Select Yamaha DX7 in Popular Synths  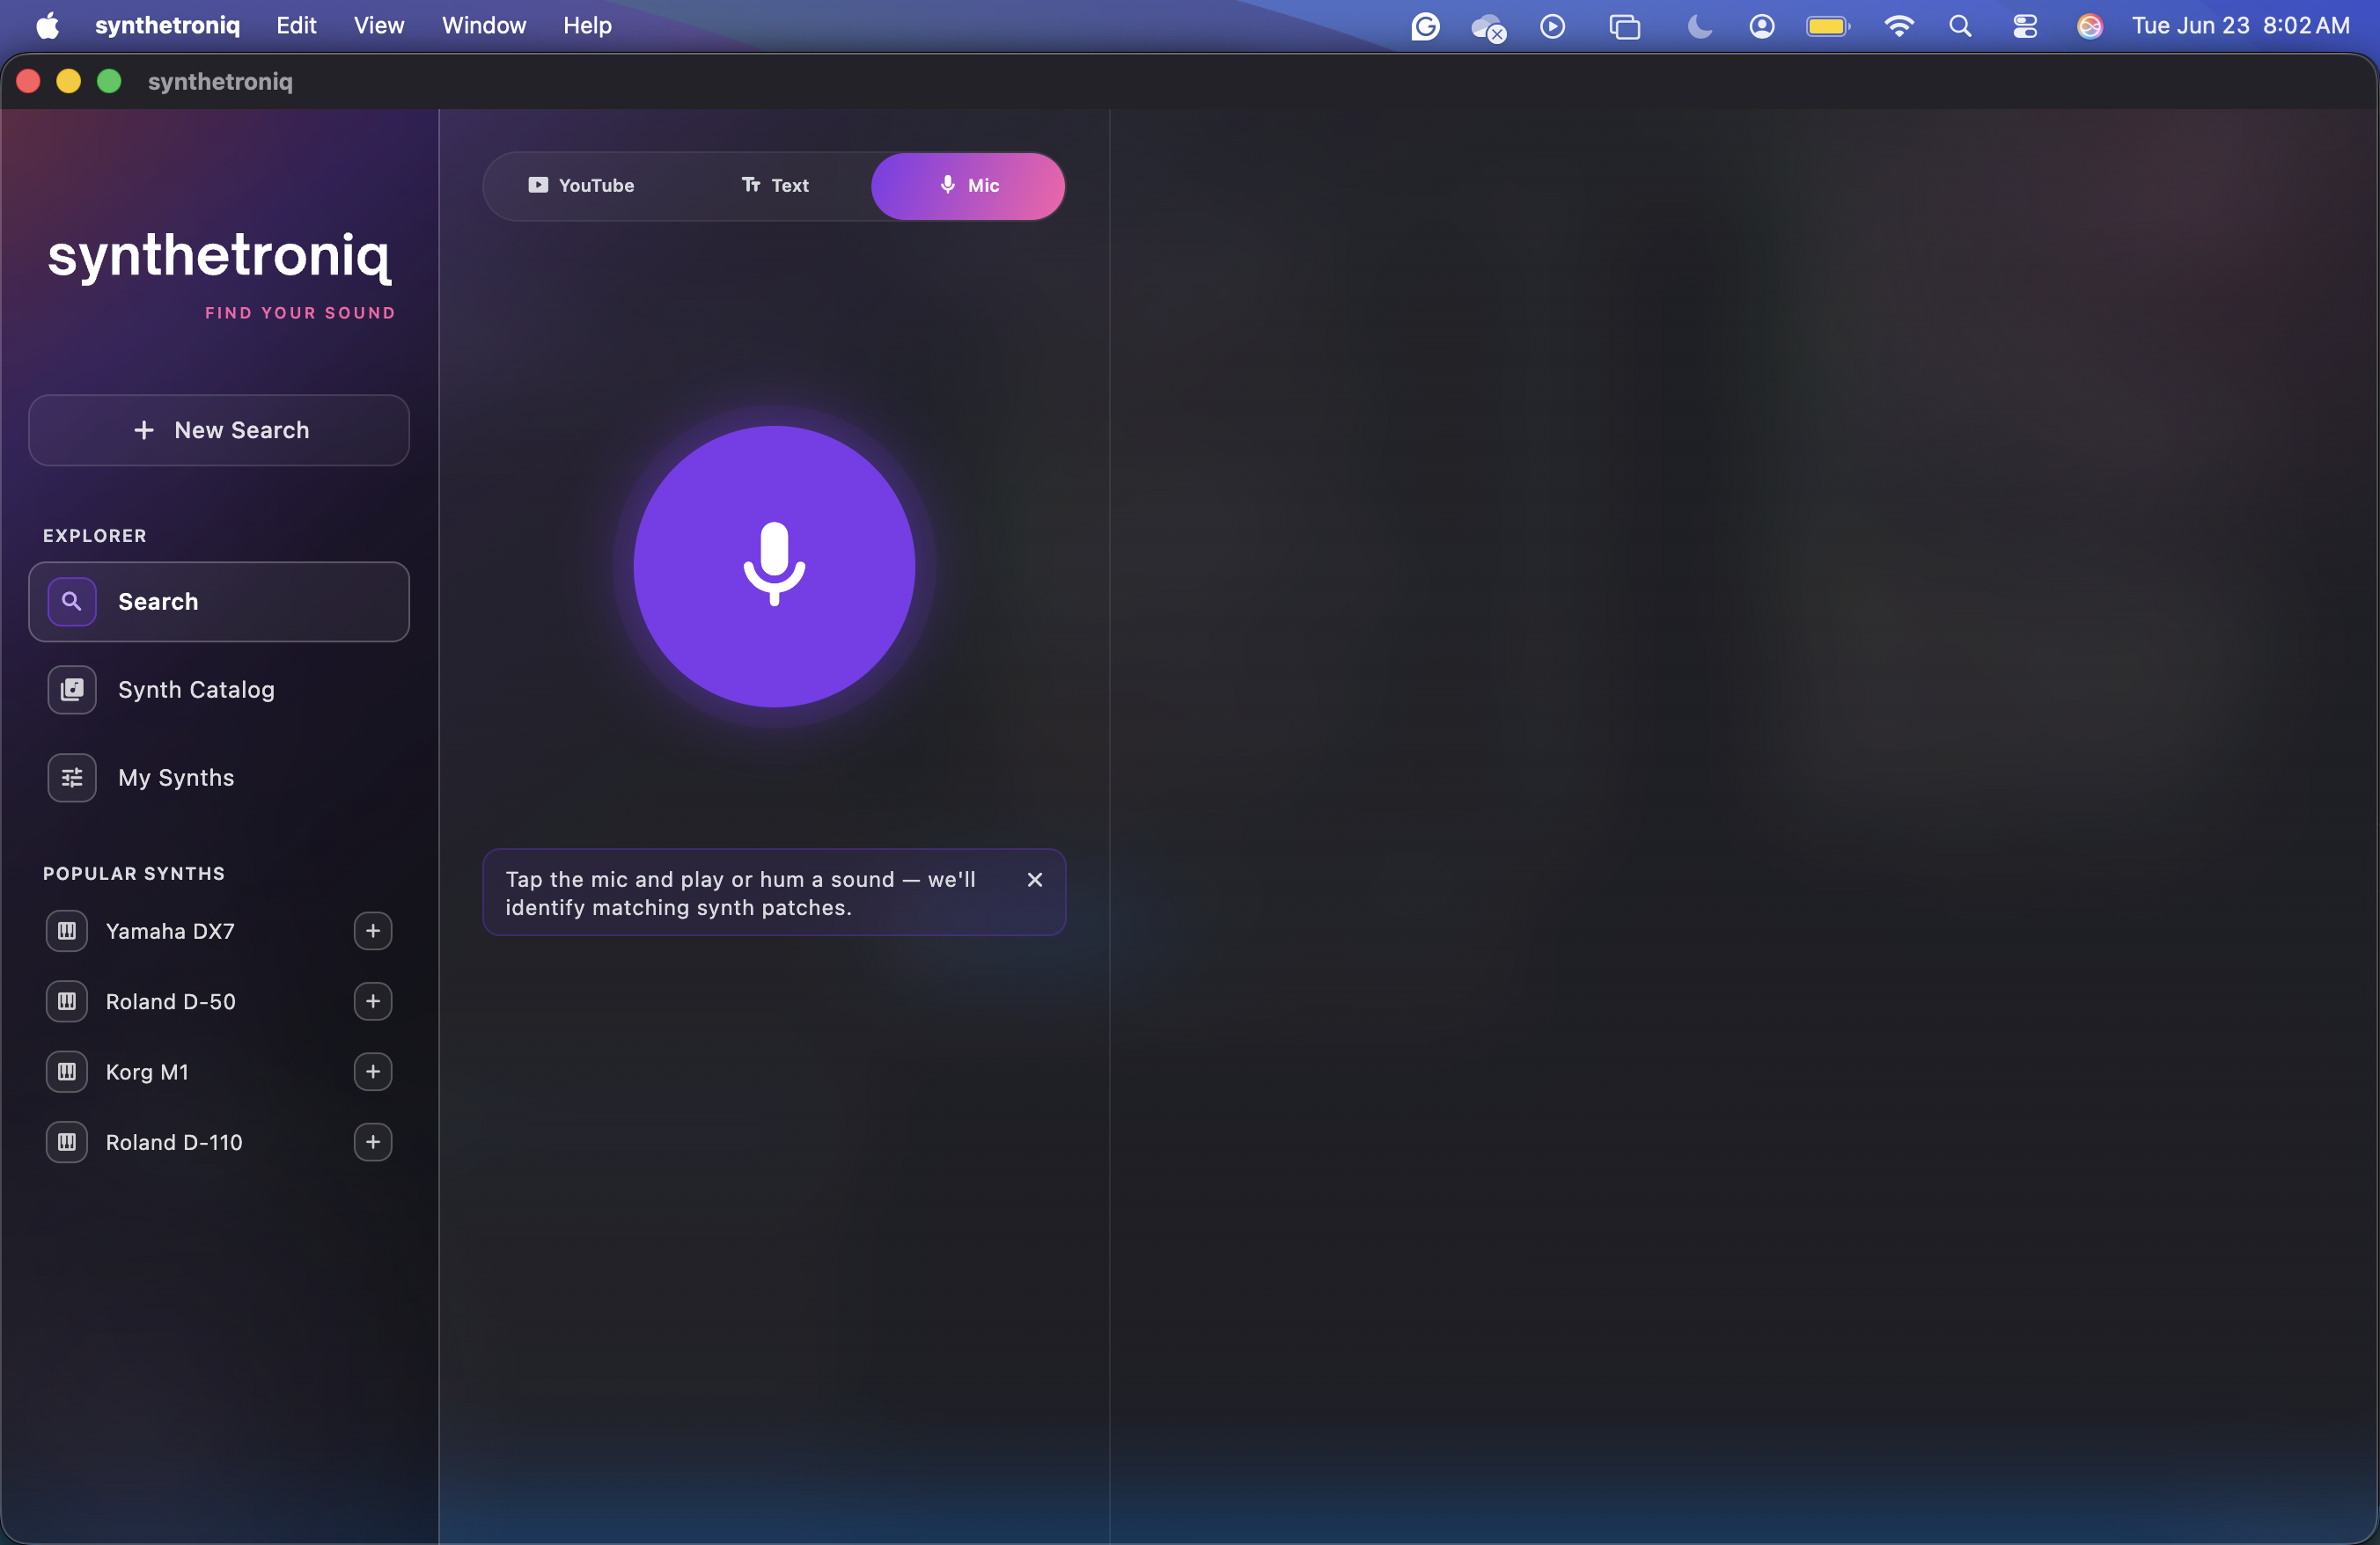[170, 932]
